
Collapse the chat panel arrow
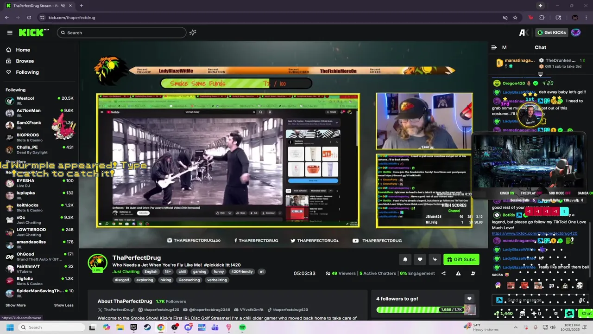tap(494, 47)
